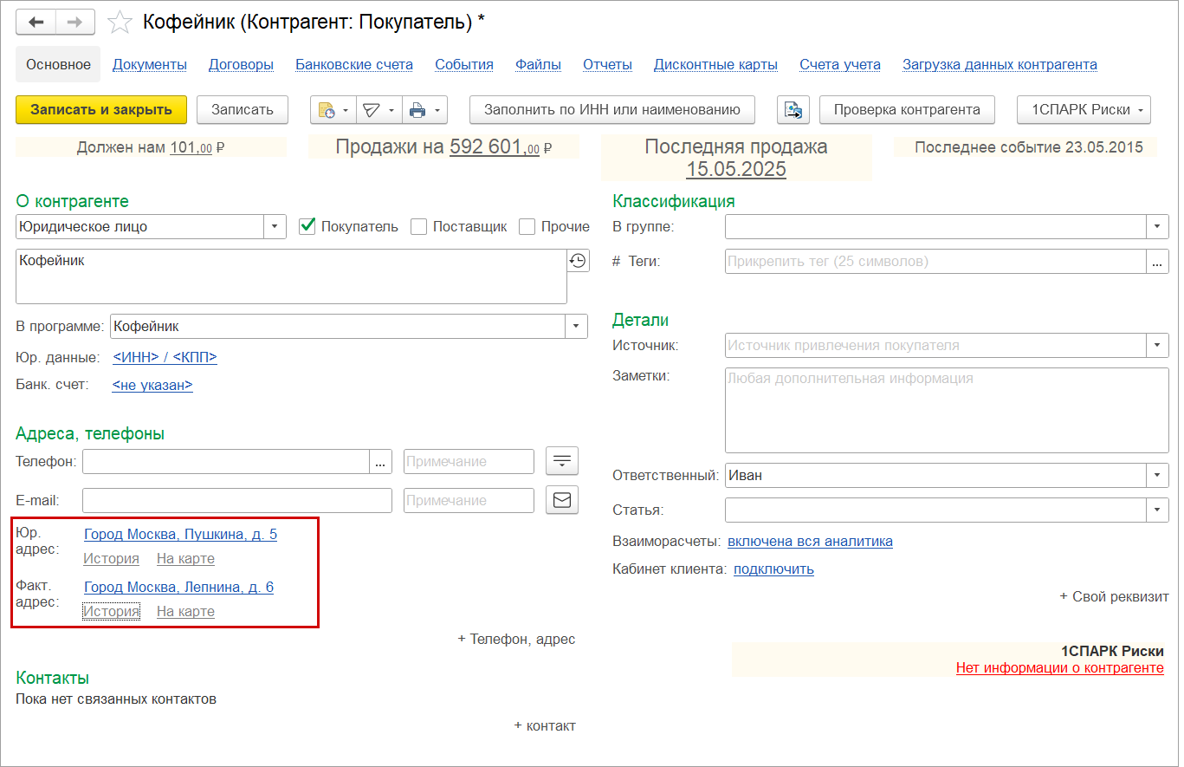Open the create-based-on document icon
The height and width of the screenshot is (767, 1184).
click(x=327, y=110)
